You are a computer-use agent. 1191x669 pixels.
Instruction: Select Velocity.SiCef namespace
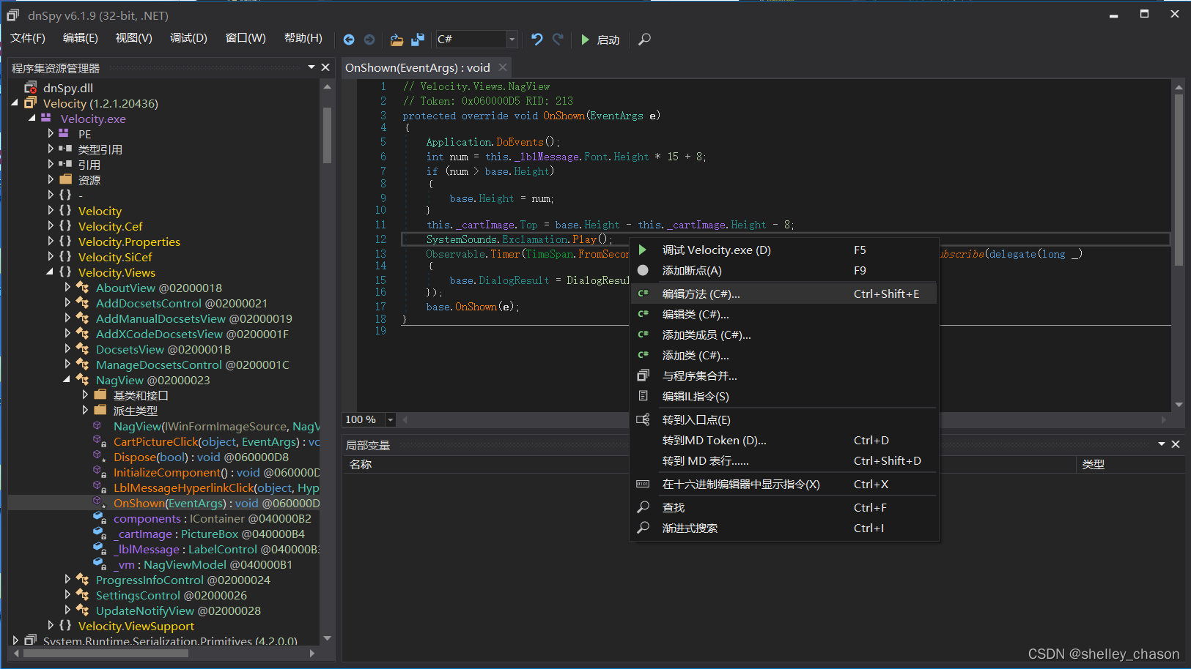coord(115,257)
